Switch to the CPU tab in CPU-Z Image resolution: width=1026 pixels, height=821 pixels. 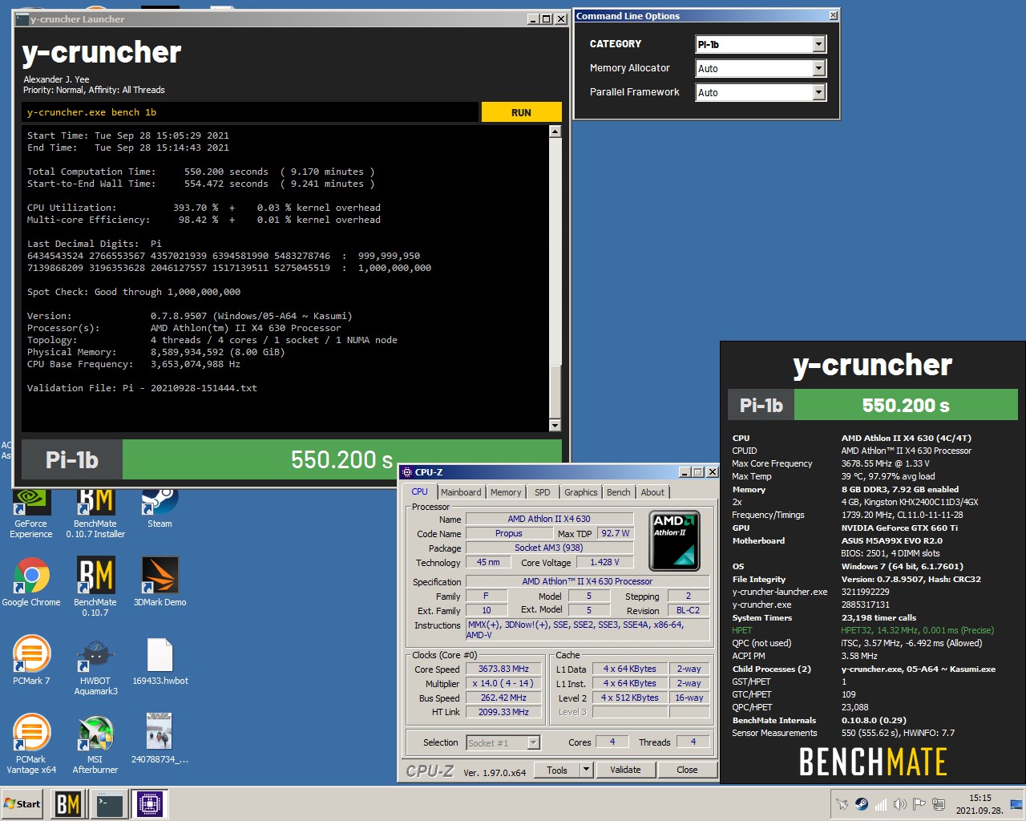pyautogui.click(x=419, y=491)
